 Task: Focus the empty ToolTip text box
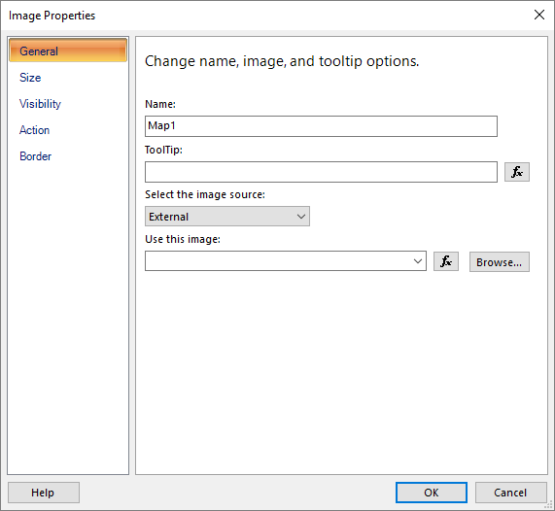pyautogui.click(x=321, y=172)
